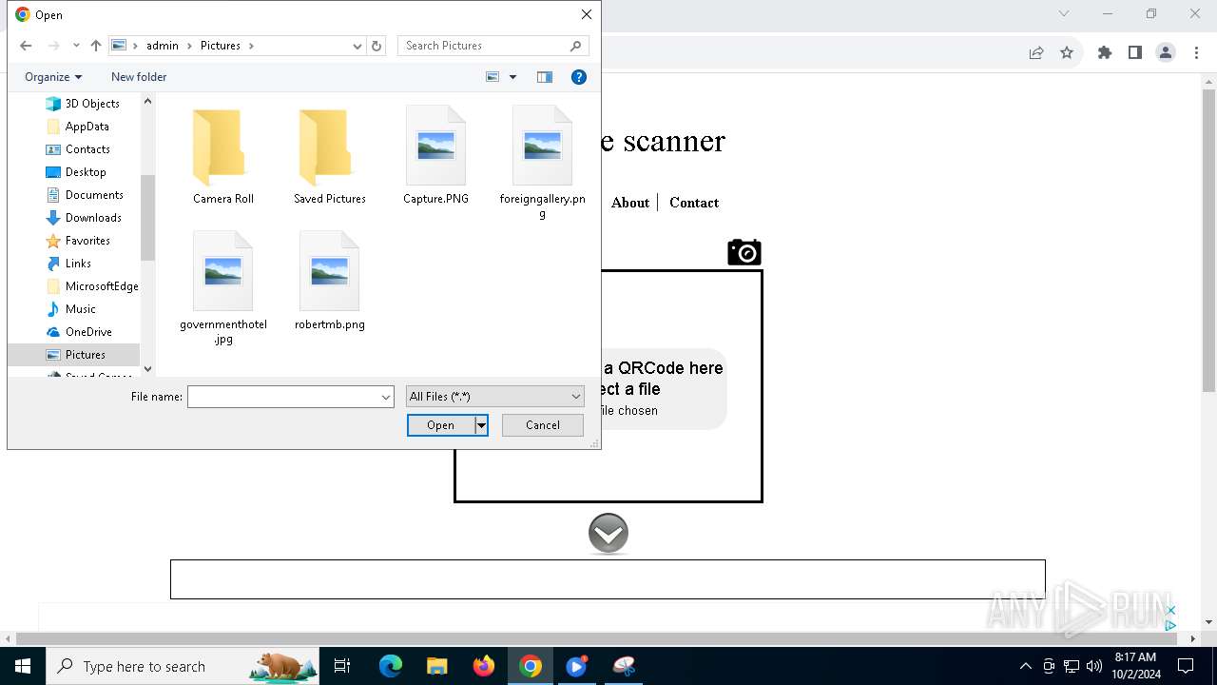Expand the File name dropdown arrow
Screen dimensions: 1217x685
pos(386,397)
